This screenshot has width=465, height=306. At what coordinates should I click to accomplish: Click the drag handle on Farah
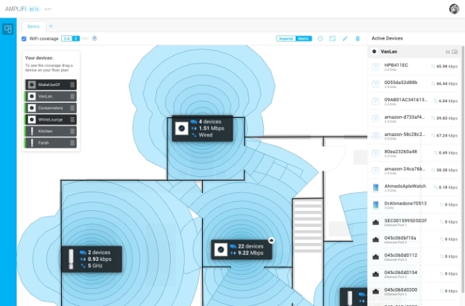(x=72, y=143)
